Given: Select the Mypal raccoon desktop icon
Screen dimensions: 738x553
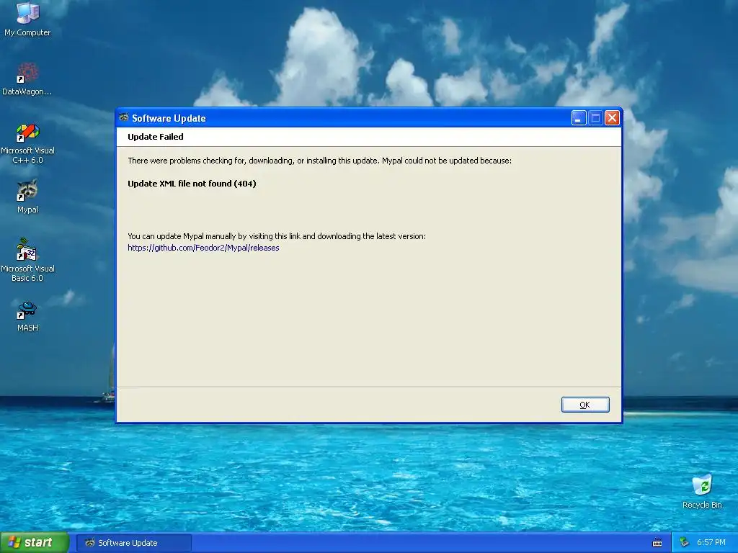Looking at the screenshot, I should (x=27, y=197).
